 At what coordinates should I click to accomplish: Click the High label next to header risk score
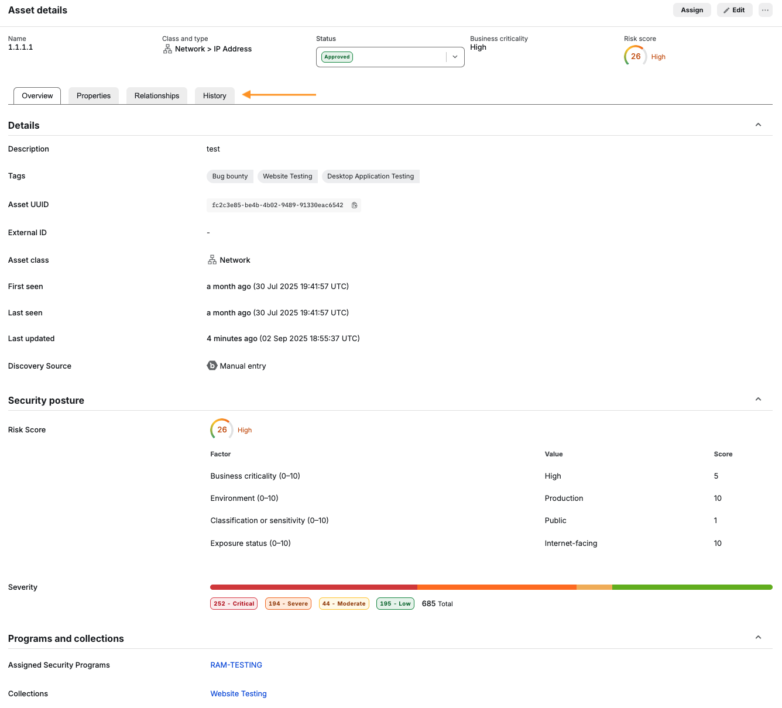[x=658, y=57]
